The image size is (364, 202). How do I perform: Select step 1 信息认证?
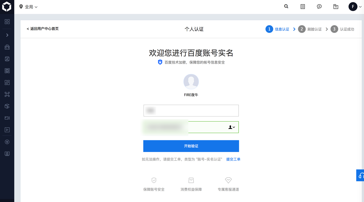(x=277, y=29)
